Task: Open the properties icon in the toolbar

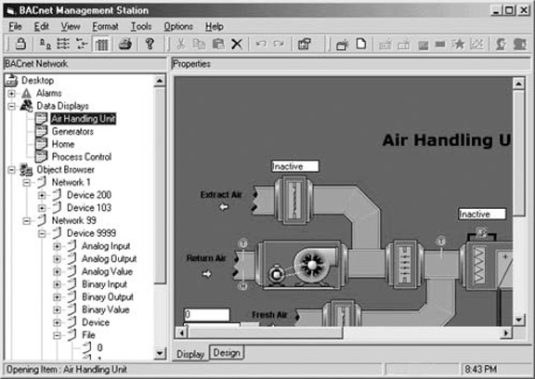Action: coord(305,44)
